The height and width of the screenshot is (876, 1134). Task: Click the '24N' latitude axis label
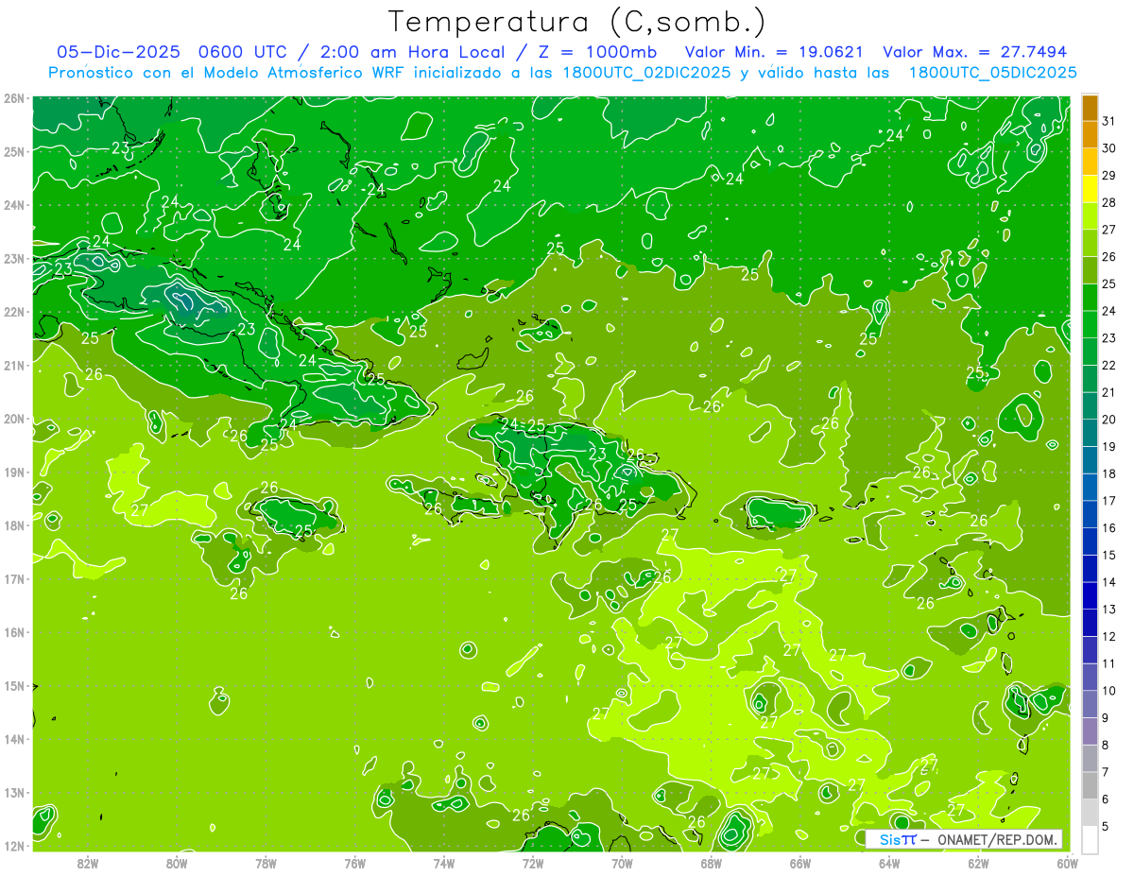click(14, 205)
